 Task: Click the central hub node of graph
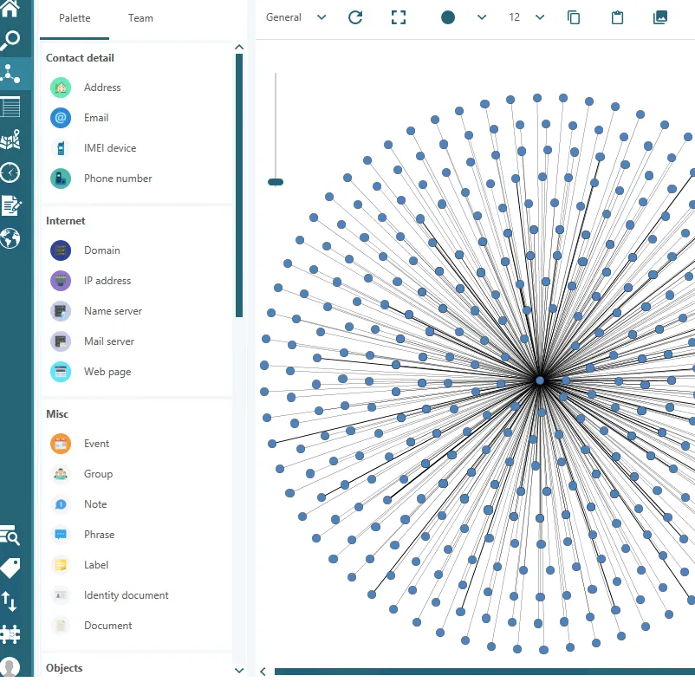click(x=540, y=380)
